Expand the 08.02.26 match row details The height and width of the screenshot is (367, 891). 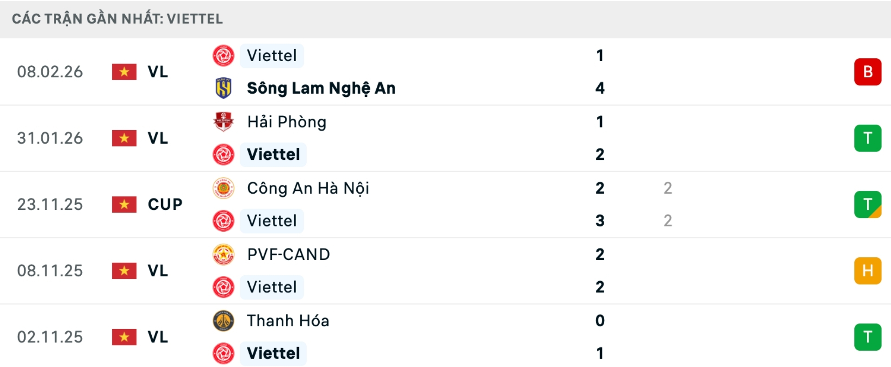point(445,72)
